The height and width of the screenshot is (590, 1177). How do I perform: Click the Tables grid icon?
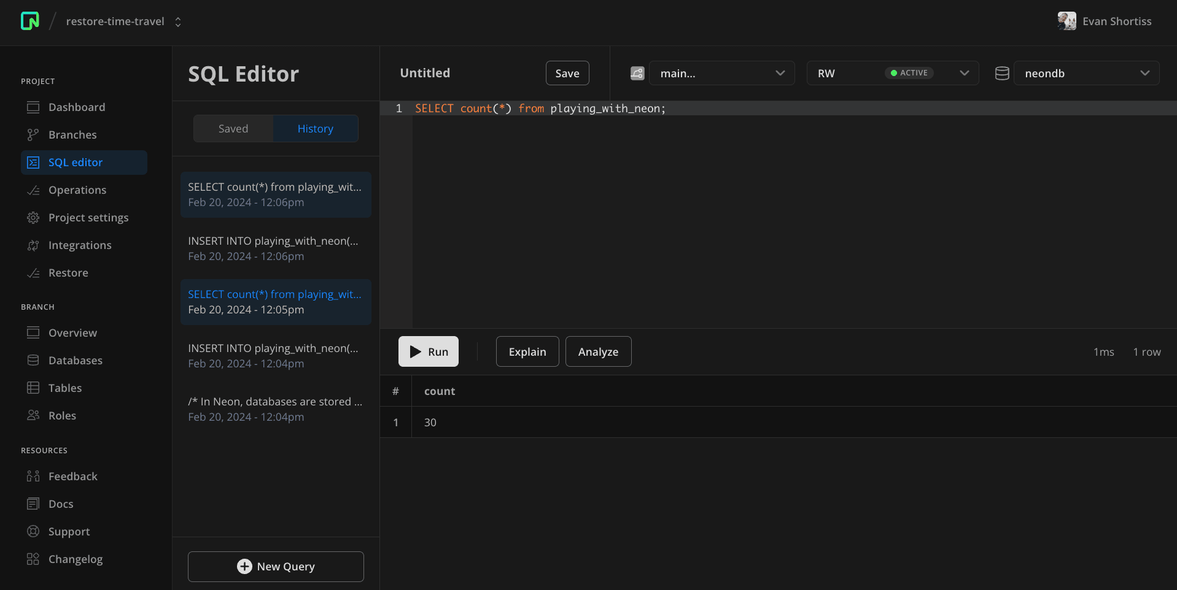pos(33,388)
